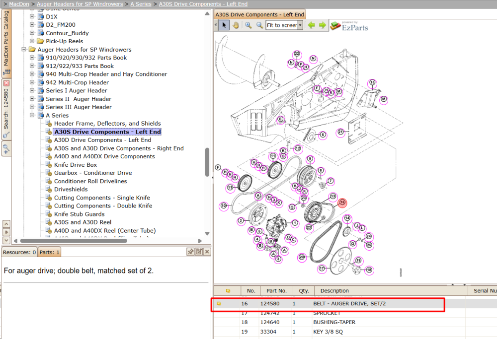Select callout 21 on the diagram
Screen dimensions: 497x339
(340, 132)
